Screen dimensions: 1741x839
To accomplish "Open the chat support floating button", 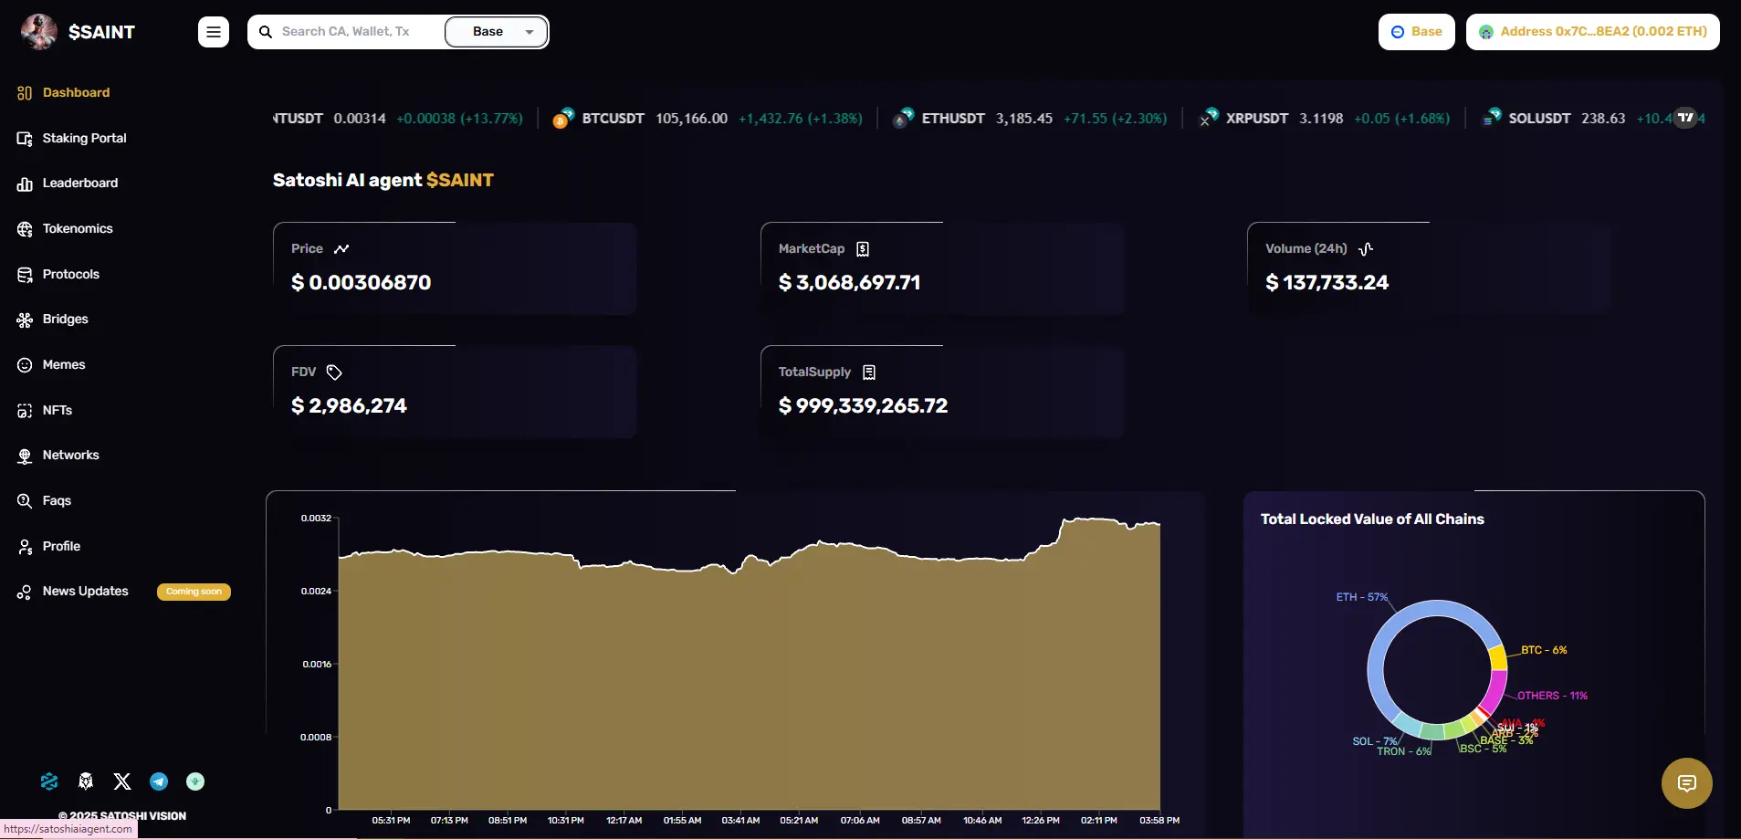I will (1686, 783).
